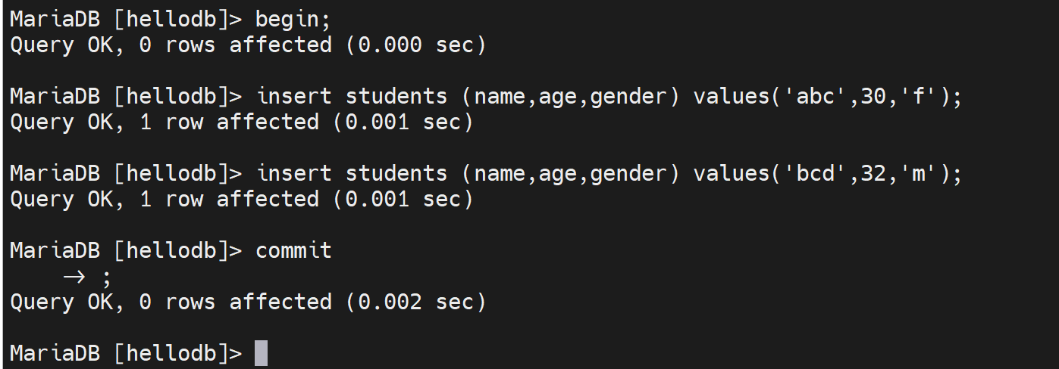Click 'values' keyword in the second insert
Viewport: 1059px width, 369px height.
tap(731, 174)
